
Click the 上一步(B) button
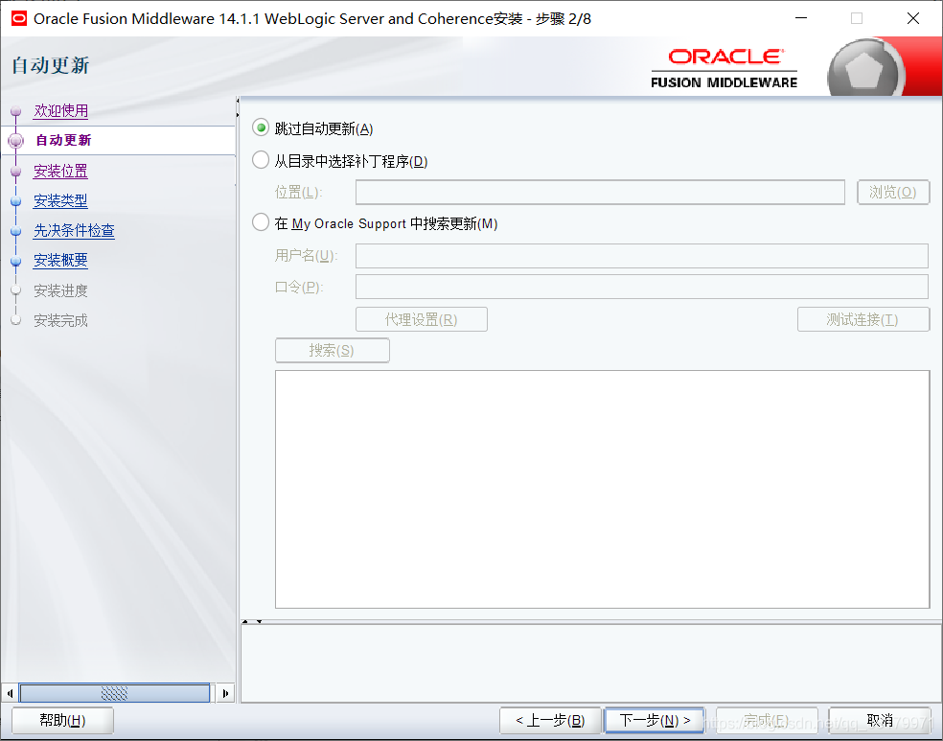click(x=550, y=720)
